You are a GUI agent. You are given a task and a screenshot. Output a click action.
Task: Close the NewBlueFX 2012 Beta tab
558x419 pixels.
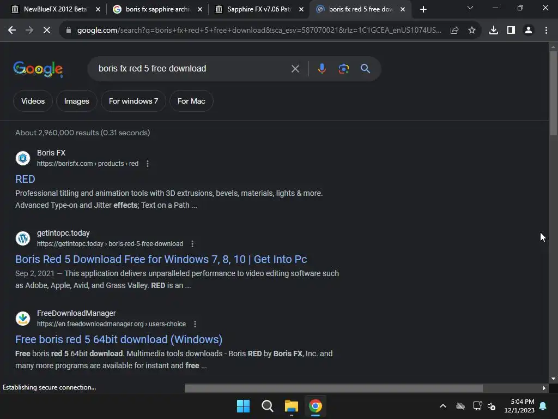click(x=98, y=9)
